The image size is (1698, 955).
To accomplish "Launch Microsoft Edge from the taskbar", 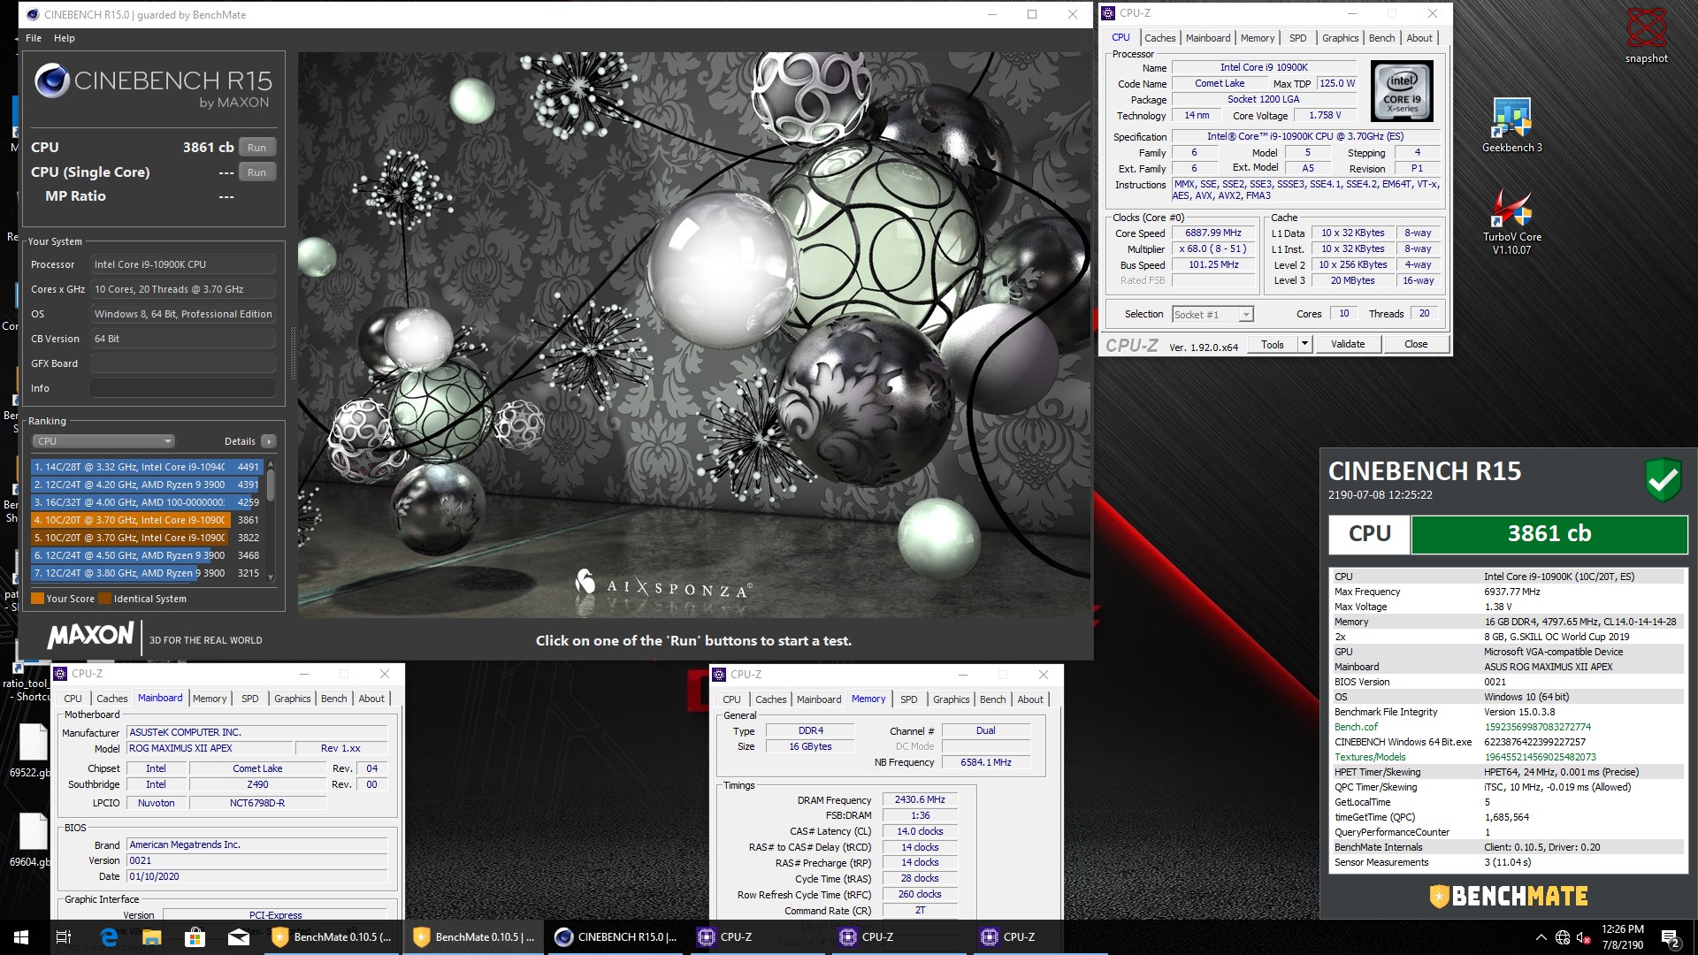I will click(x=108, y=937).
